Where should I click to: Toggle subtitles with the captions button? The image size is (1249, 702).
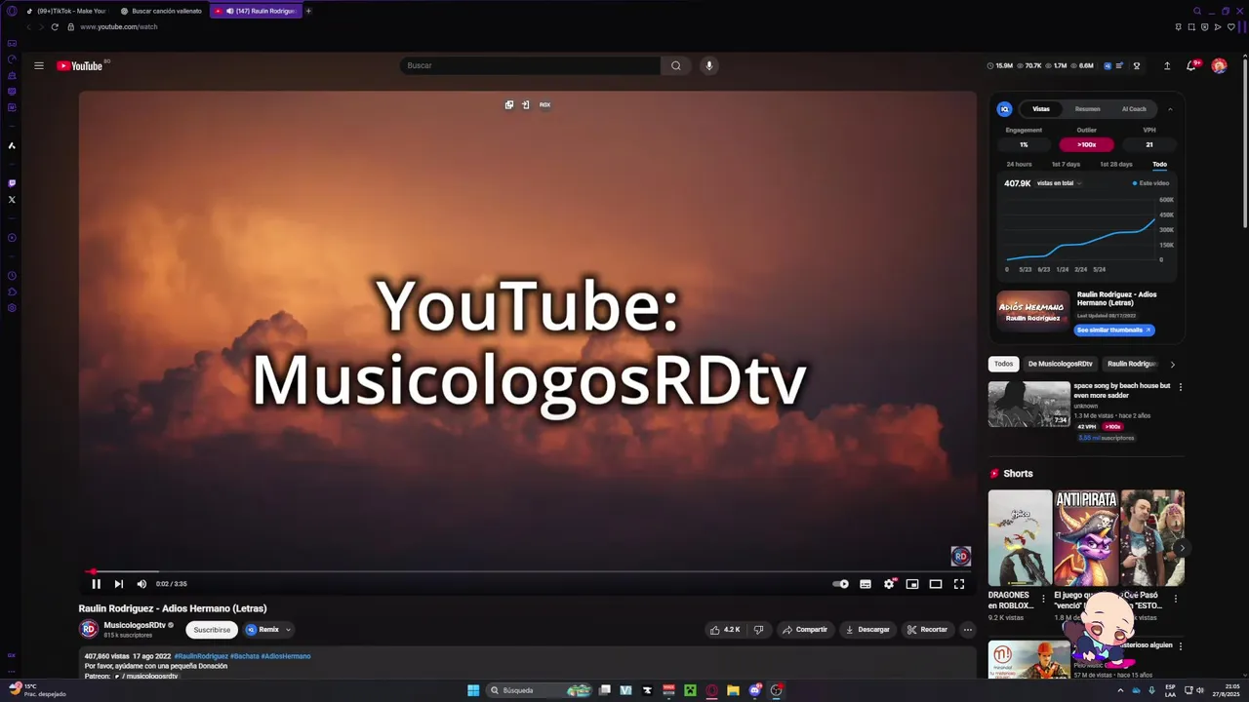click(x=866, y=584)
